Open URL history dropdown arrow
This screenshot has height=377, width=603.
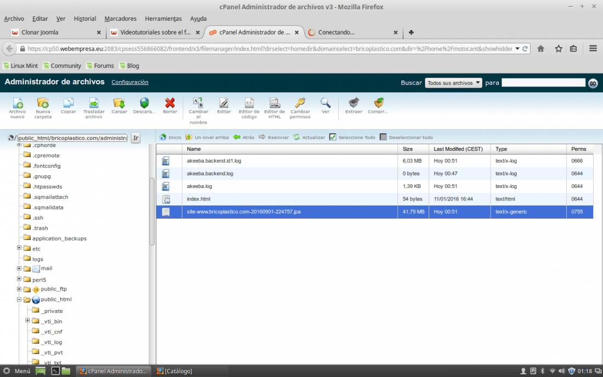tap(517, 49)
